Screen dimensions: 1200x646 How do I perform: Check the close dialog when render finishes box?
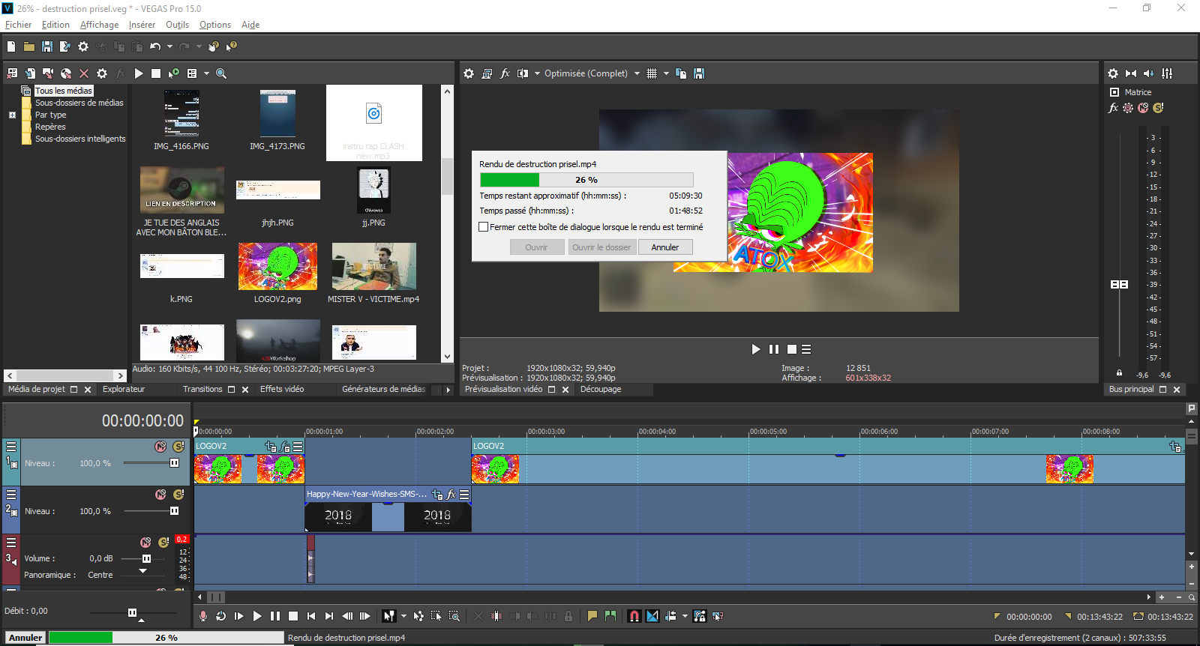(x=484, y=227)
